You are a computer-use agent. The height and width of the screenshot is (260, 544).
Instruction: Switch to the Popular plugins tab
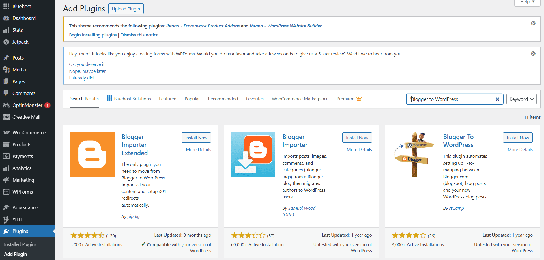point(192,99)
